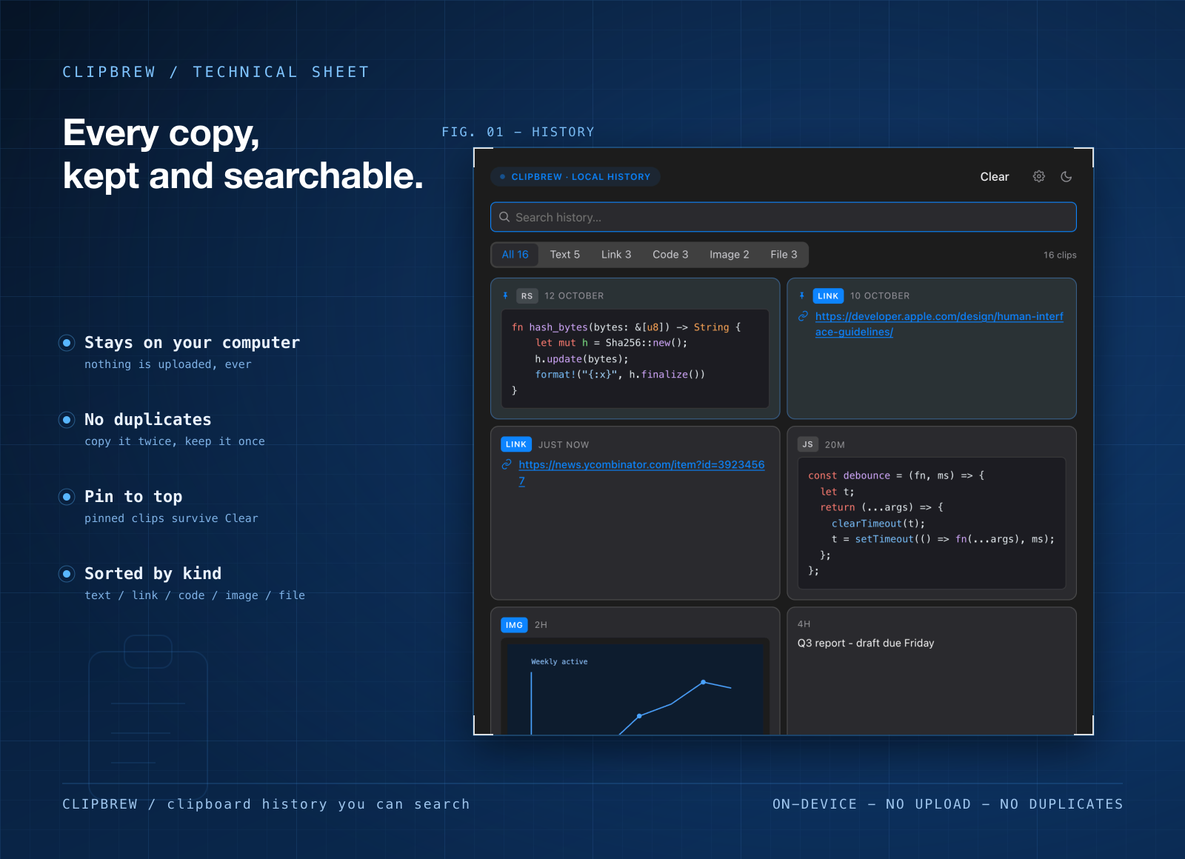Click bullet icon beside No duplicates
The width and height of the screenshot is (1185, 859).
tap(67, 420)
